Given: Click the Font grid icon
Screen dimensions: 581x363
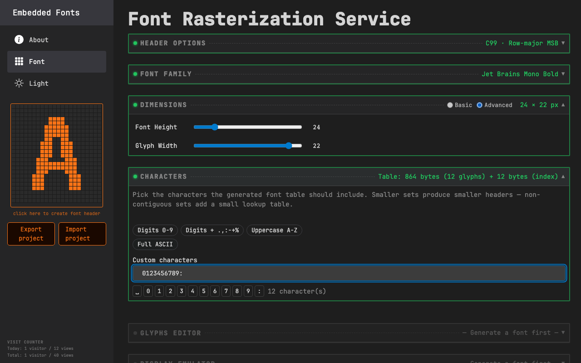Looking at the screenshot, I should click(19, 61).
